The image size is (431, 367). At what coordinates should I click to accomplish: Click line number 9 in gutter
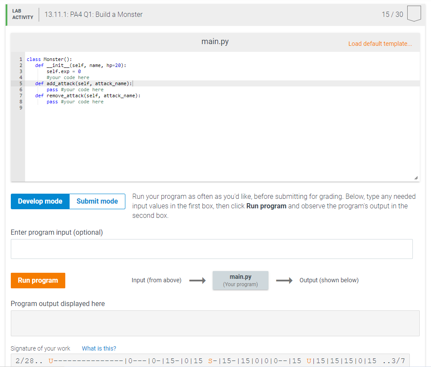(21, 108)
